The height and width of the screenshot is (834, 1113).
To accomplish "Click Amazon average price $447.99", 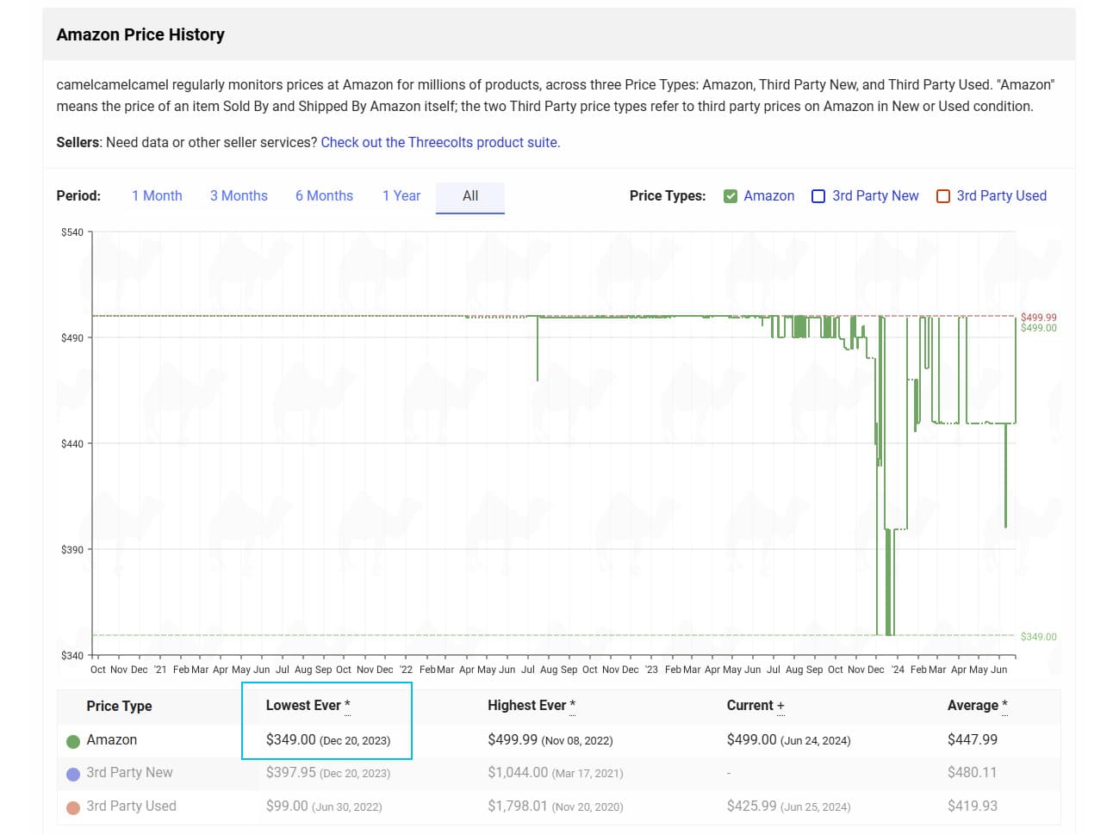I will coord(973,739).
